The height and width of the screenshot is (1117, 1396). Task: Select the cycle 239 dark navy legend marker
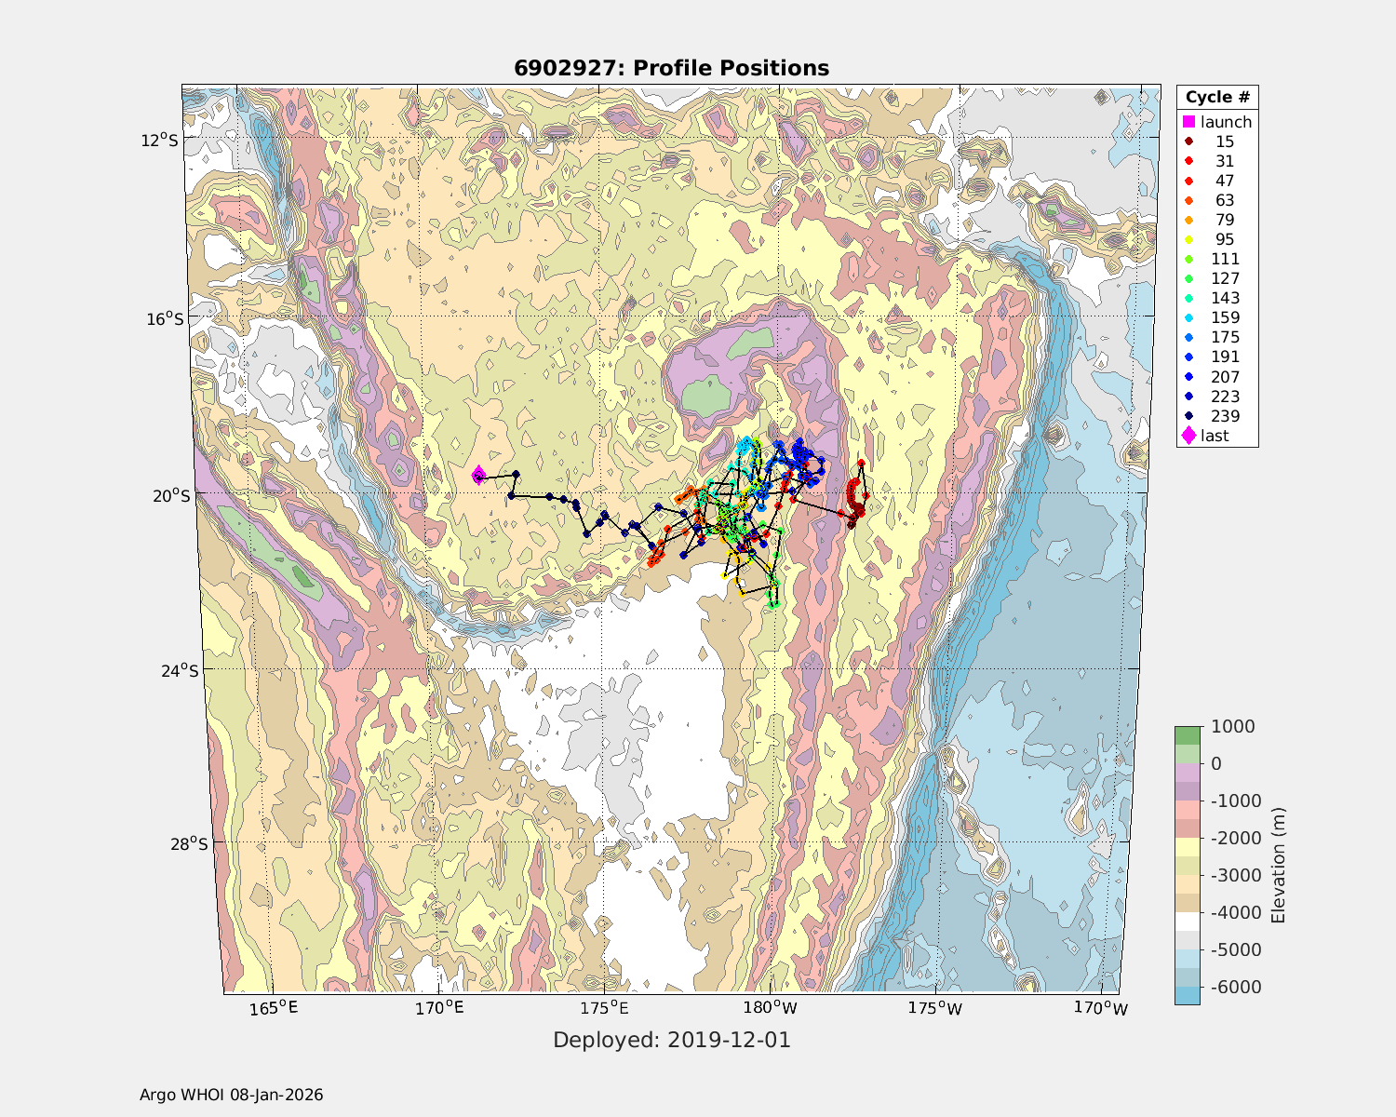[x=1188, y=416]
